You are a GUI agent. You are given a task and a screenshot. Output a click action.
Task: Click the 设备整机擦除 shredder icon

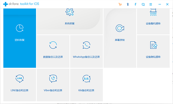click(x=153, y=12)
